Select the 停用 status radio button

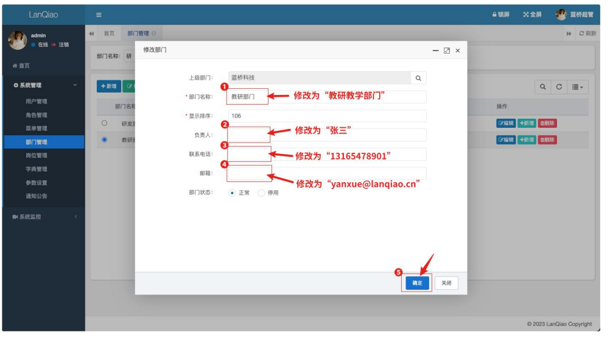(x=261, y=193)
